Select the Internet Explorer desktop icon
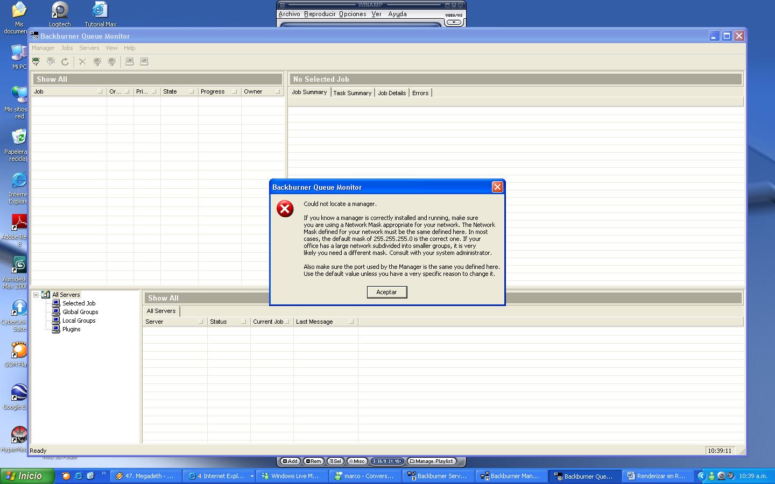The height and width of the screenshot is (484, 775). point(19,188)
